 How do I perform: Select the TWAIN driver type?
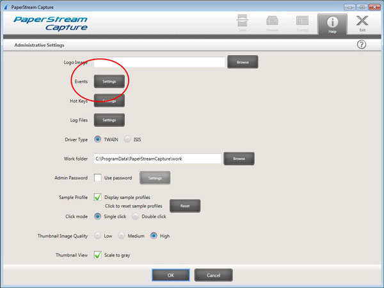tap(97, 140)
